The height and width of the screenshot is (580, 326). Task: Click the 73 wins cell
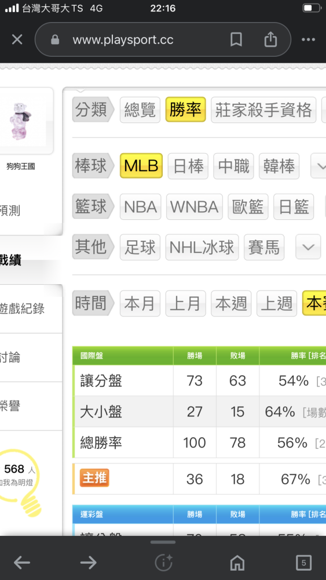[195, 380]
